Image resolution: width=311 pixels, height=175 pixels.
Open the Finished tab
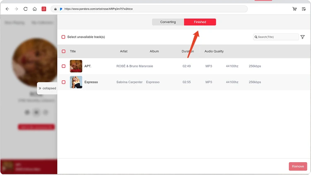200,22
